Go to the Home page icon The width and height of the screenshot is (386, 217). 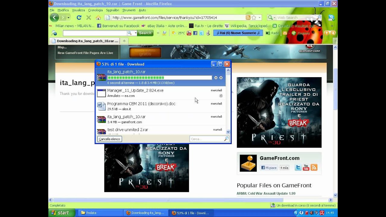(98, 18)
